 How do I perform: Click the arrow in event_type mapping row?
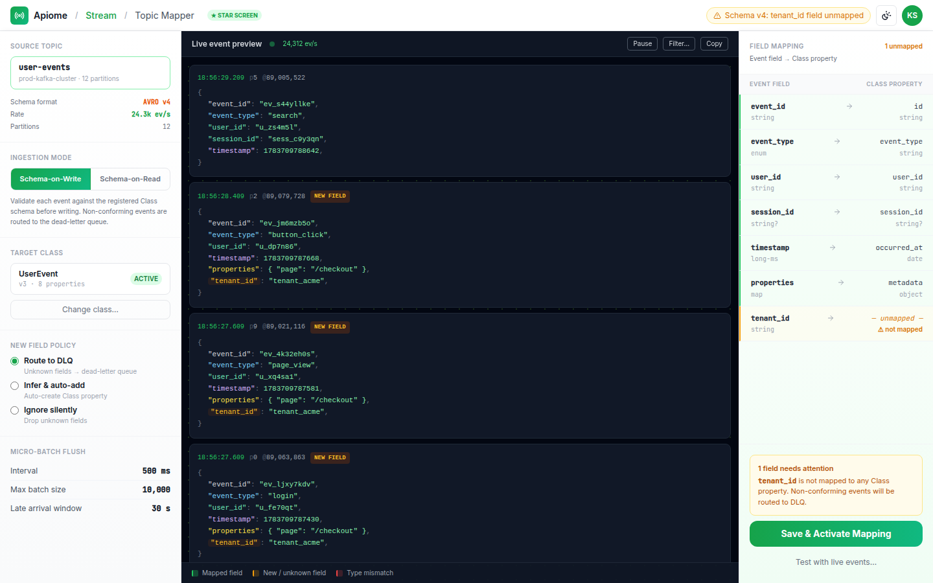[837, 141]
